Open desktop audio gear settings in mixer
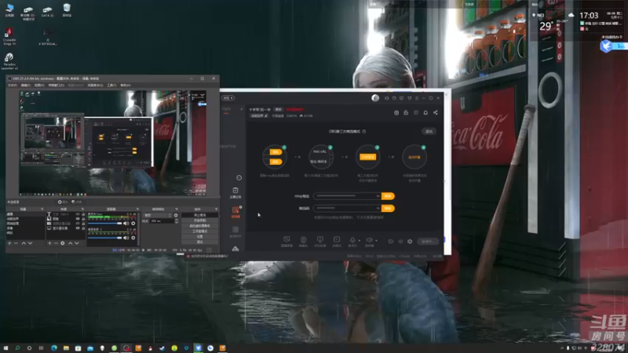The height and width of the screenshot is (353, 628). tap(133, 224)
